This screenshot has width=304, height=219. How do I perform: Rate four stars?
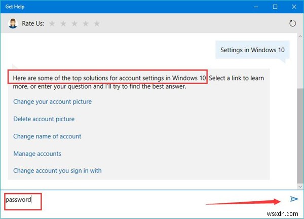click(x=86, y=24)
